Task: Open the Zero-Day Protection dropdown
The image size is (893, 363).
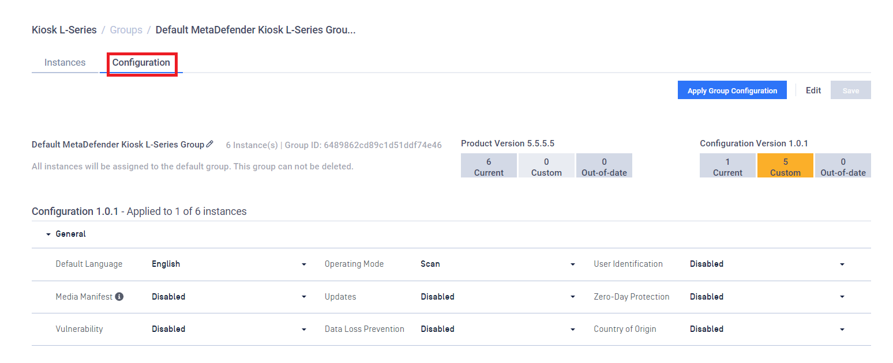Action: coord(767,297)
